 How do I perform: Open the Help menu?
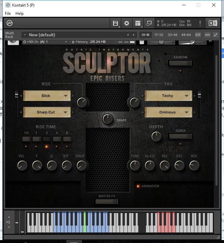click(19, 14)
